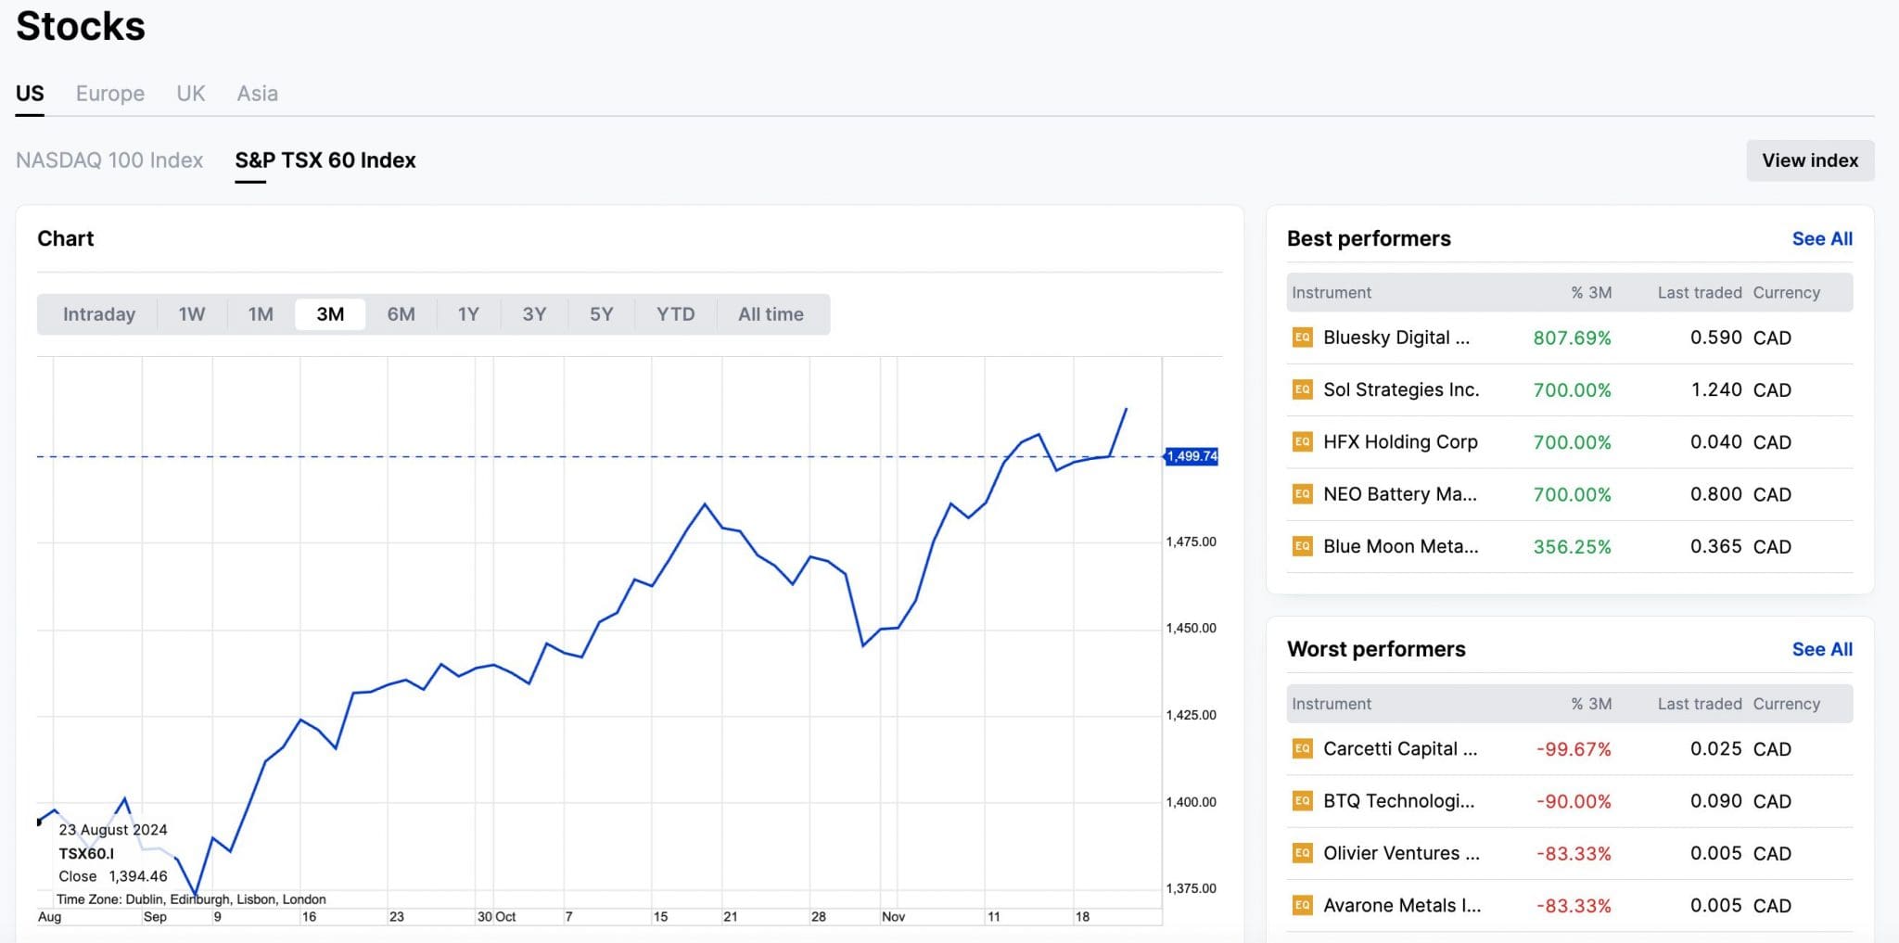The height and width of the screenshot is (943, 1899).
Task: Open the UK stocks tab
Action: pyautogui.click(x=191, y=94)
